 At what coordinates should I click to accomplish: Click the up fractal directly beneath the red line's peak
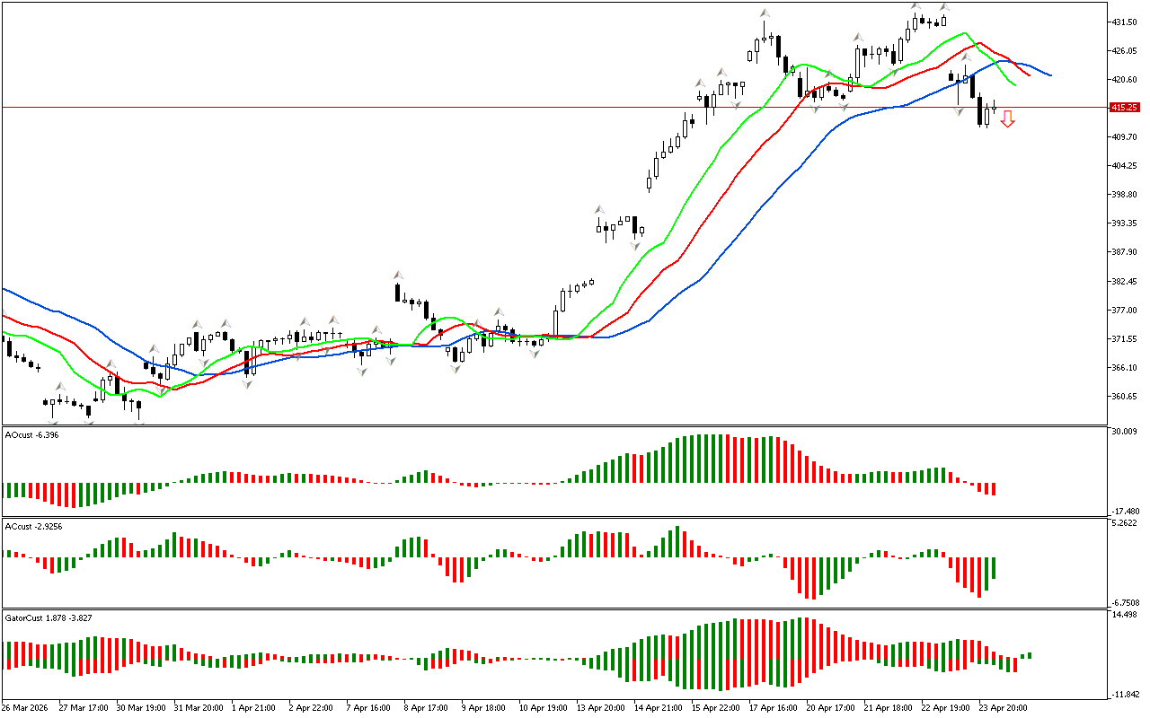pos(966,58)
